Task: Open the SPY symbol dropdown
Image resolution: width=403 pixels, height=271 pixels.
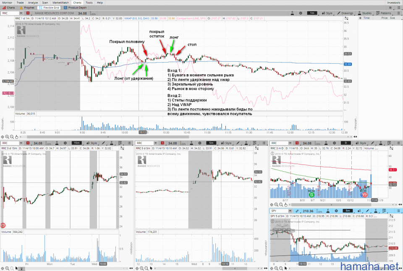Action: (290, 211)
